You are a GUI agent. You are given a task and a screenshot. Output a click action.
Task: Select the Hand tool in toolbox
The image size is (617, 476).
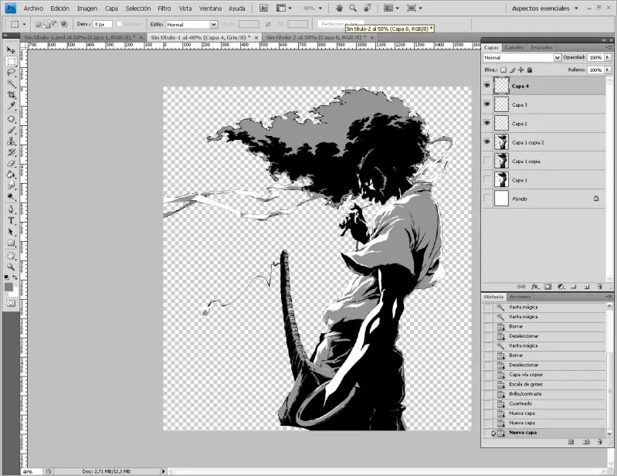[x=11, y=256]
